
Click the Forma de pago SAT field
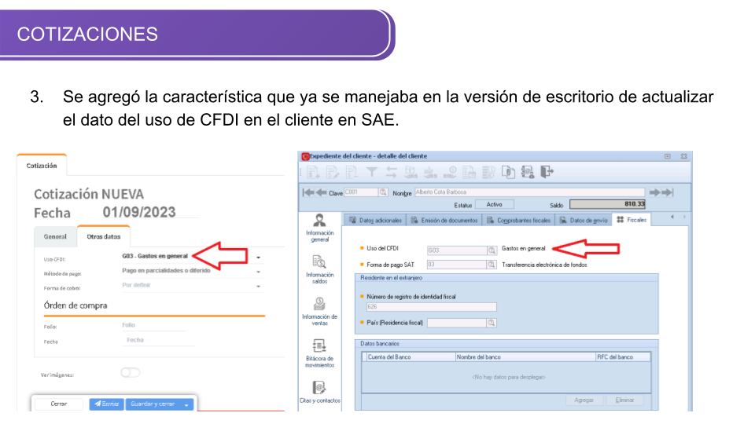coord(457,265)
